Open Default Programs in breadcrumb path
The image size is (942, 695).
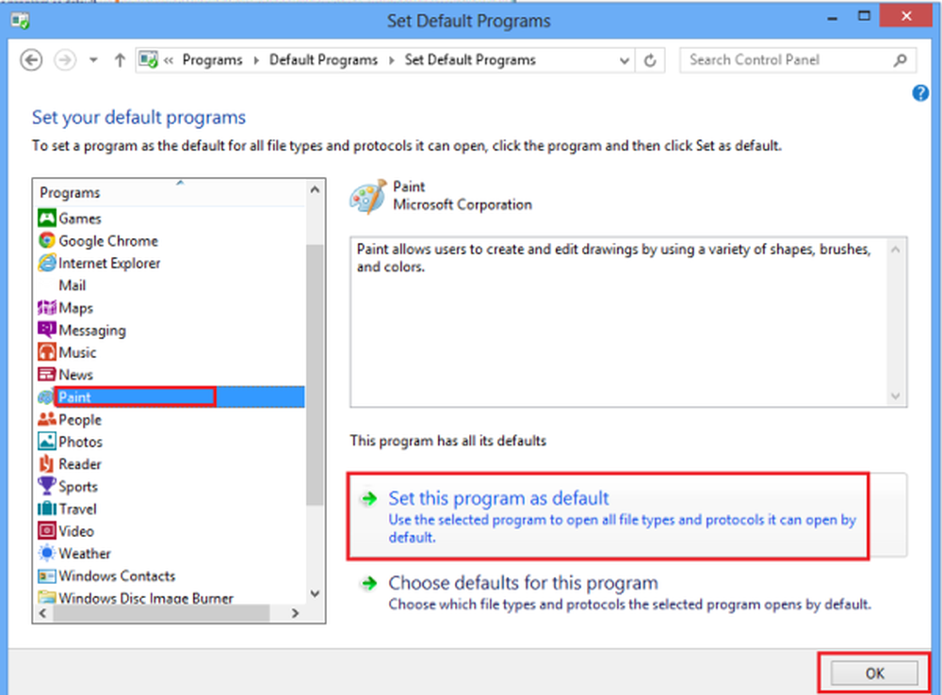[323, 60]
